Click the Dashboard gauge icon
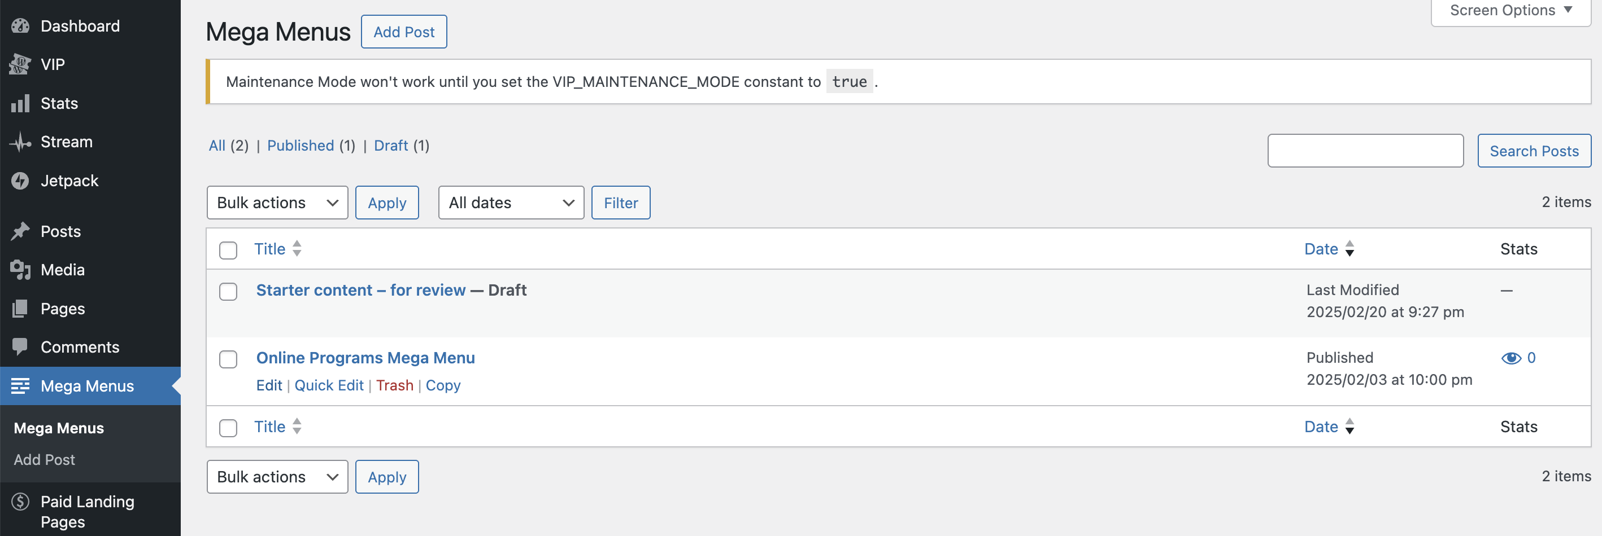The height and width of the screenshot is (536, 1602). (20, 26)
